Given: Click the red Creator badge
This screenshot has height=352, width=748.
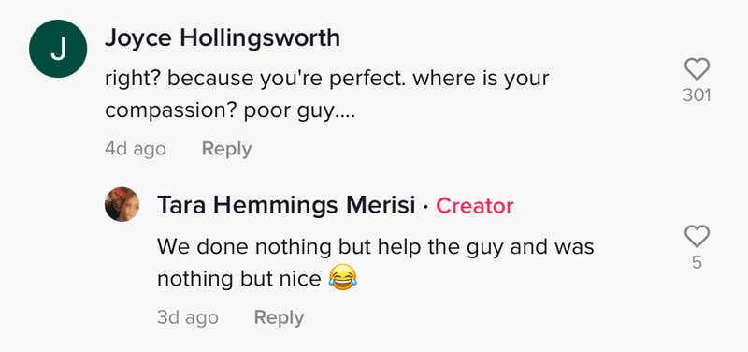Looking at the screenshot, I should pos(475,206).
